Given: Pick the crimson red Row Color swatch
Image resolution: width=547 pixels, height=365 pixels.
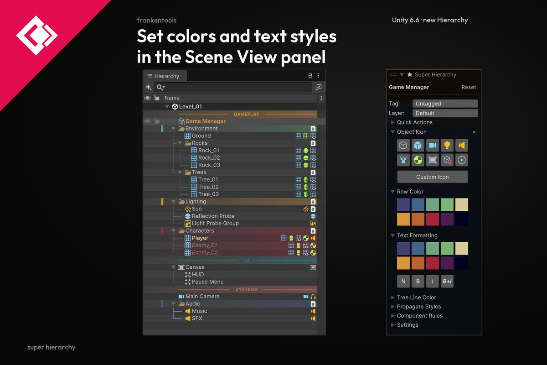Looking at the screenshot, I should coord(433,219).
